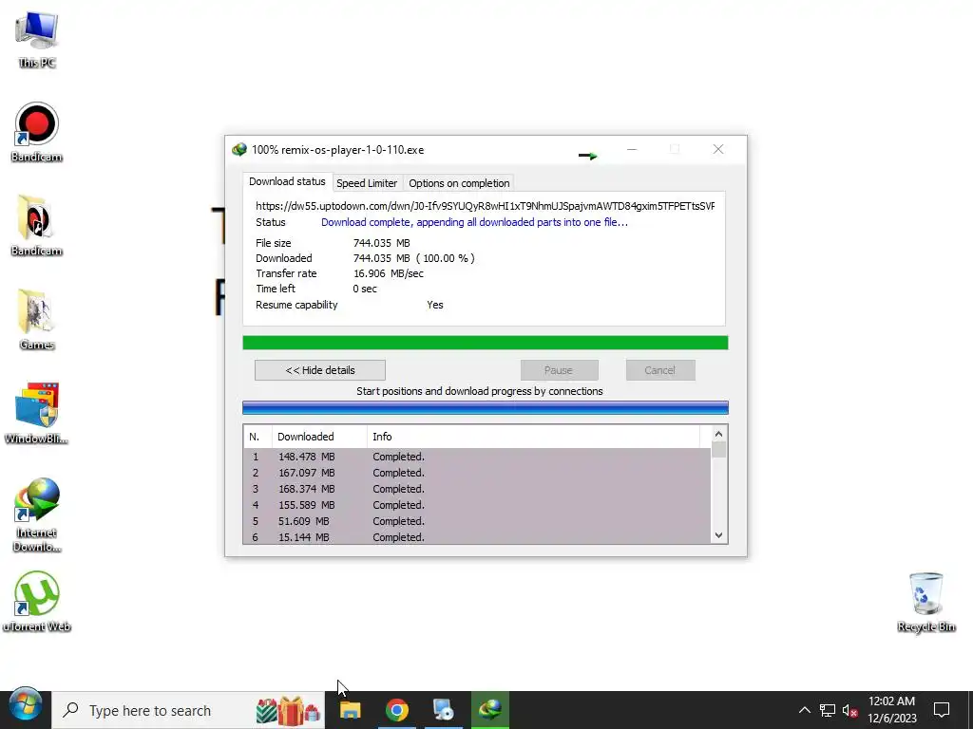
Task: Click the Cancel button
Action: click(x=660, y=370)
